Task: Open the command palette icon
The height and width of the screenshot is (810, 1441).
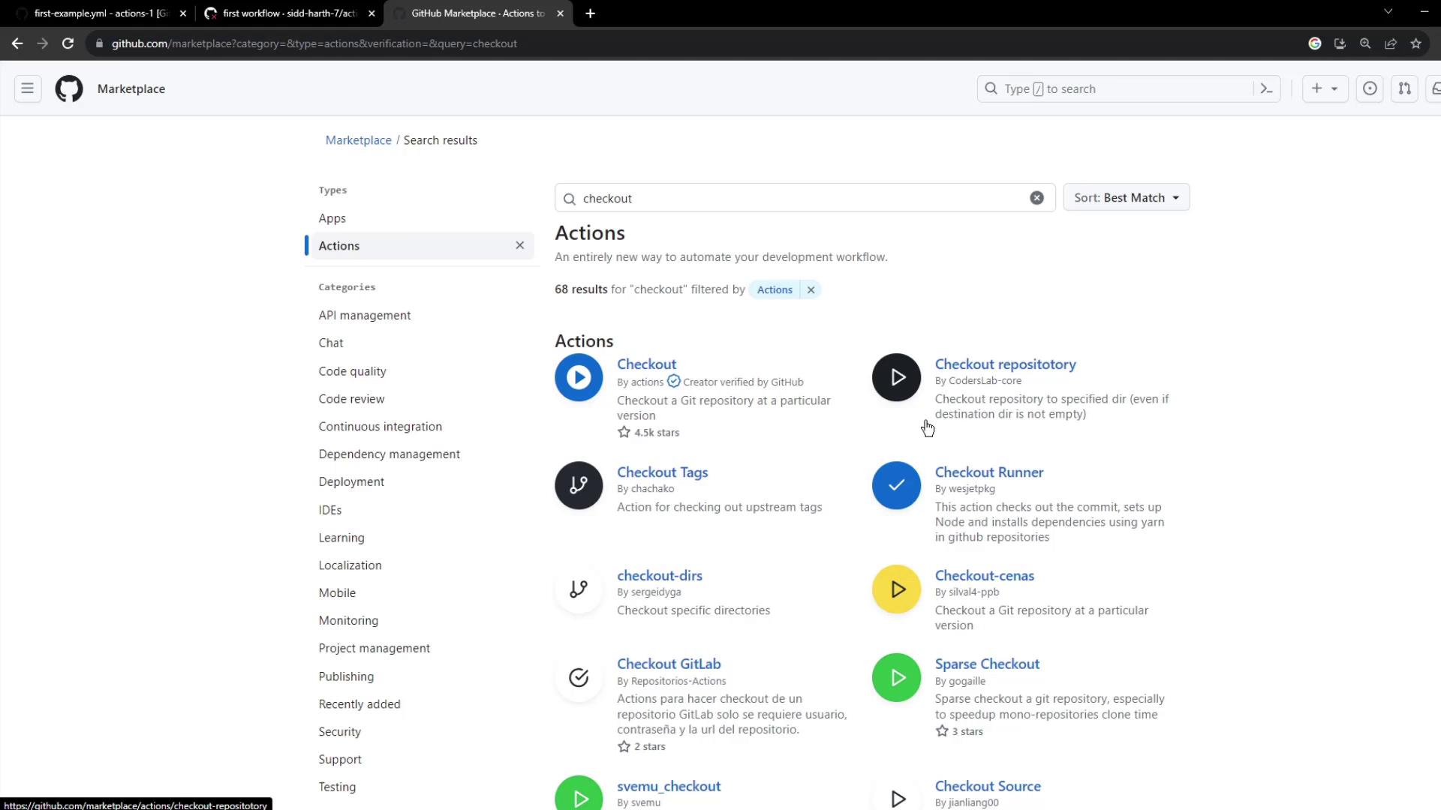Action: [x=1267, y=88]
